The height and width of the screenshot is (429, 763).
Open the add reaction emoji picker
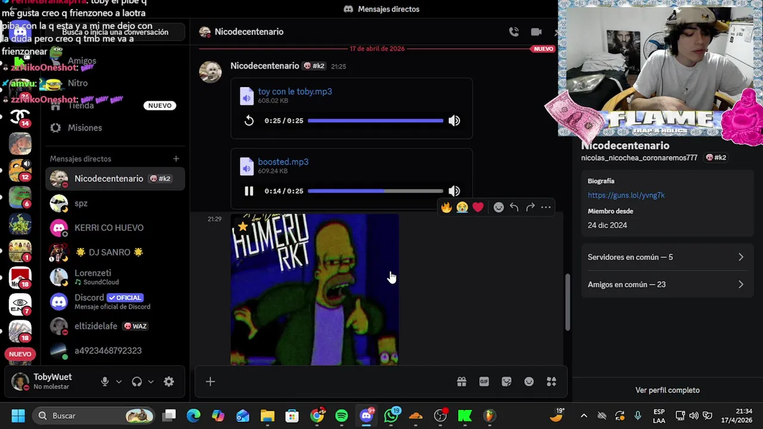pos(499,207)
